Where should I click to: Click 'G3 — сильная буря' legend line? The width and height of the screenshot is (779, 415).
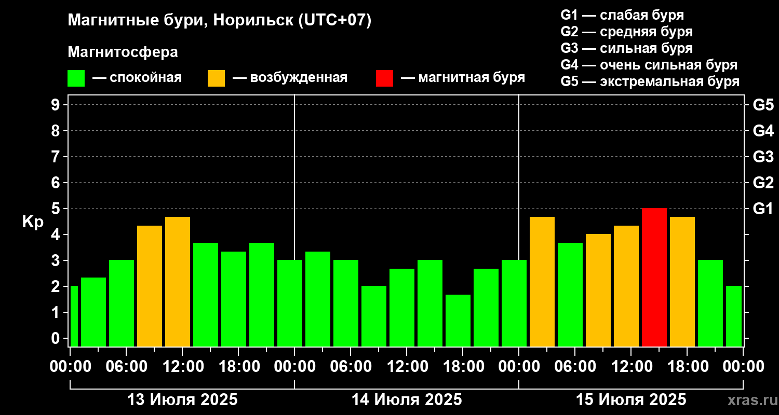coord(627,48)
